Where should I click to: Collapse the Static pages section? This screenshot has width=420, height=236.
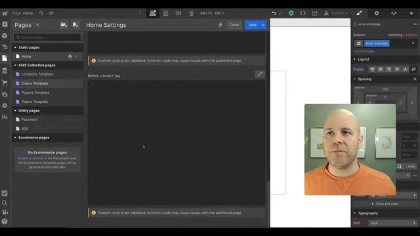pos(15,47)
